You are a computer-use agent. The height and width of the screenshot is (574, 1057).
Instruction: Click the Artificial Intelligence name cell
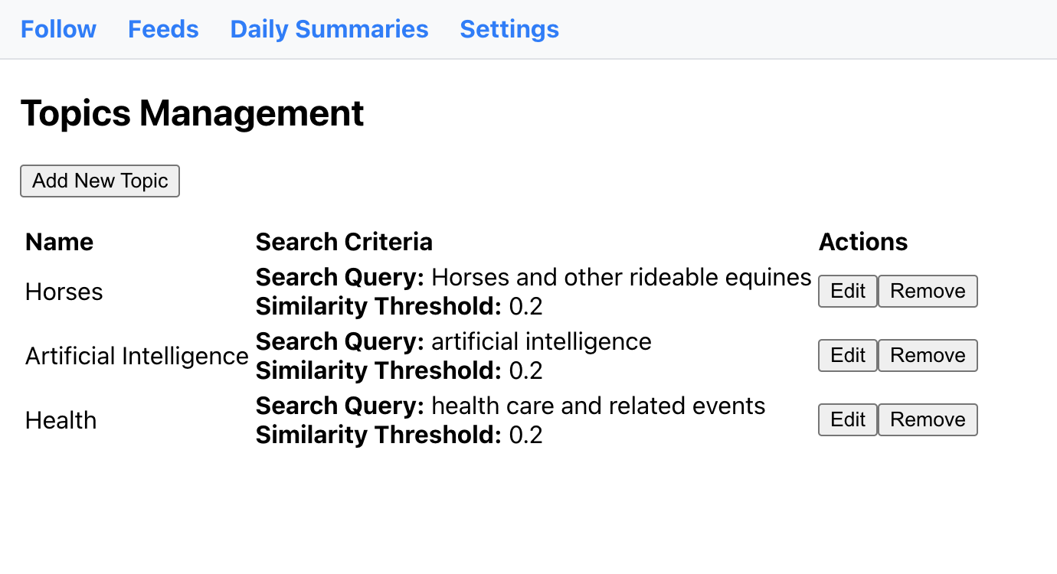point(137,356)
